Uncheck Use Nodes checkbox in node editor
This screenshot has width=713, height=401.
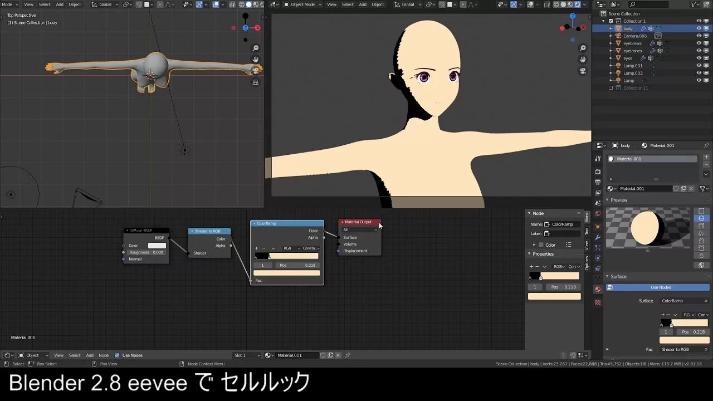tap(117, 355)
